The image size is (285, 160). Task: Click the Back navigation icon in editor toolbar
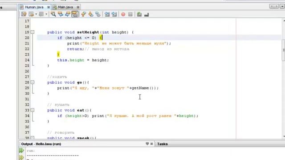(31, 14)
